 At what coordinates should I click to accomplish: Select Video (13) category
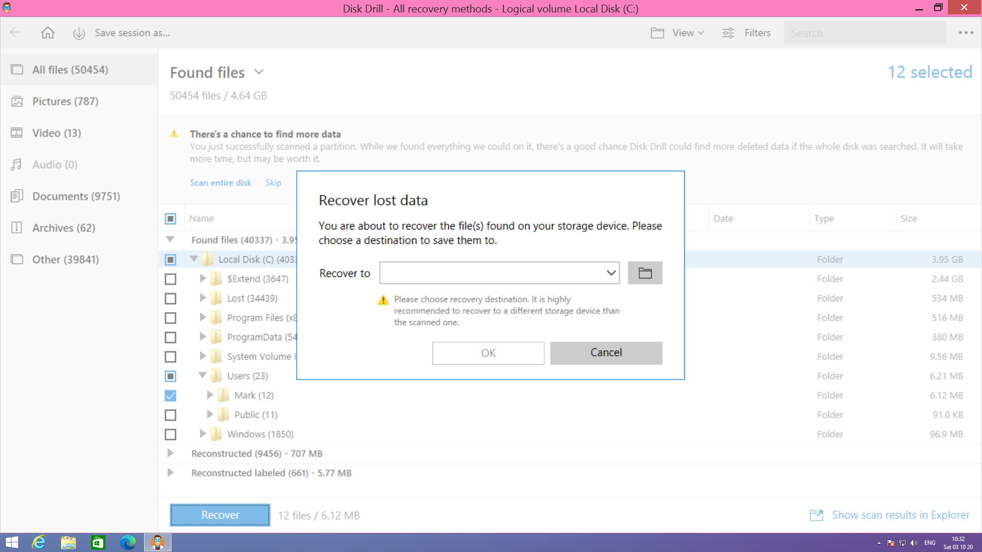[x=79, y=133]
